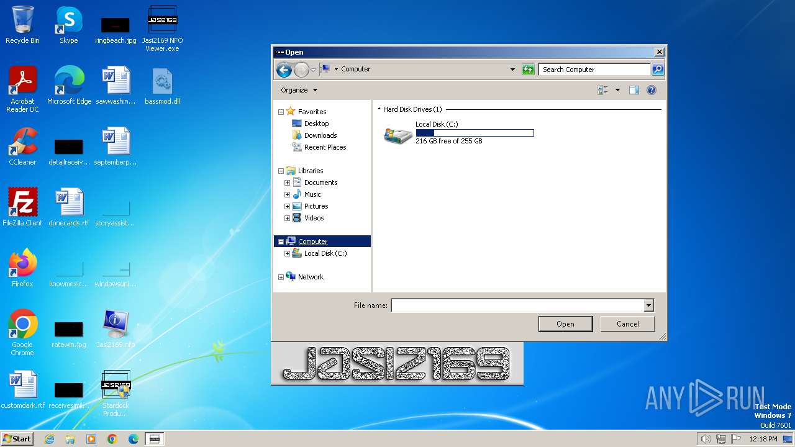This screenshot has height=447, width=795.
Task: Click the search magnifier icon
Action: 657,70
